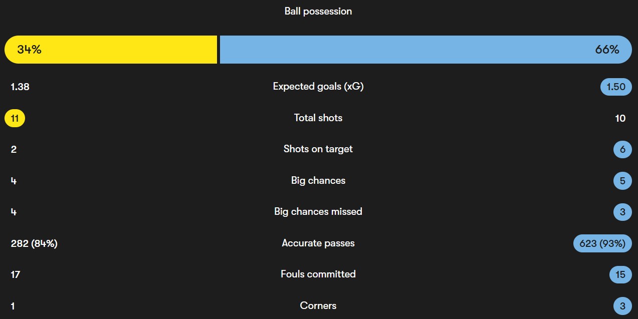Image resolution: width=638 pixels, height=319 pixels.
Task: Select the blue 5 big chances badge
Action: [622, 181]
